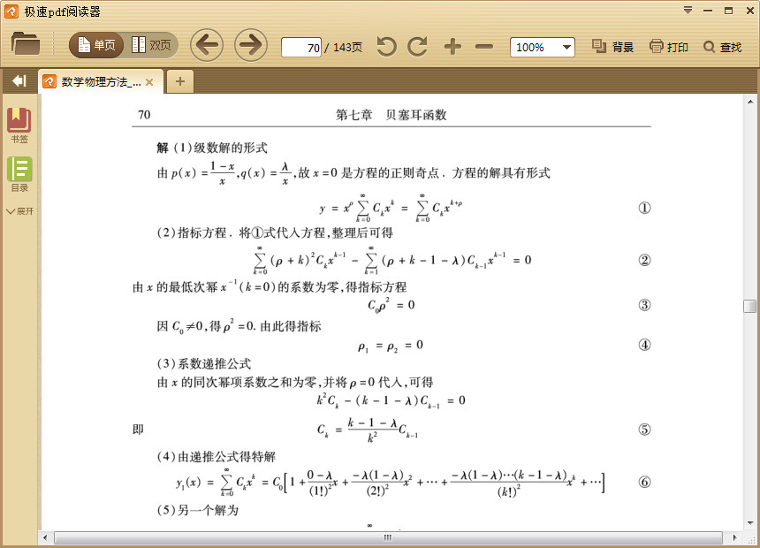
Task: Click the vertical scrollbar down arrow
Action: point(749,522)
